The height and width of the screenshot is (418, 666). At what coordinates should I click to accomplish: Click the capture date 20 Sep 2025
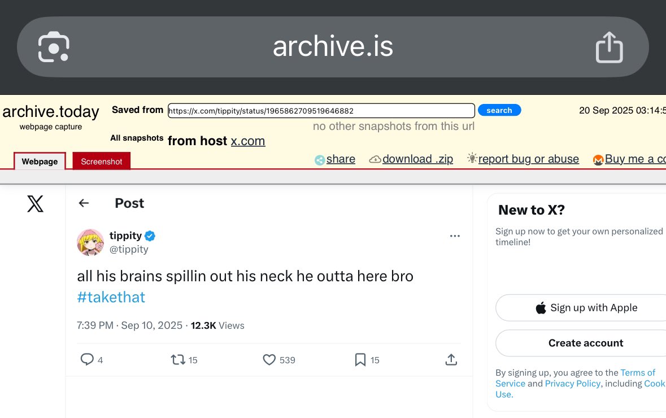623,111
